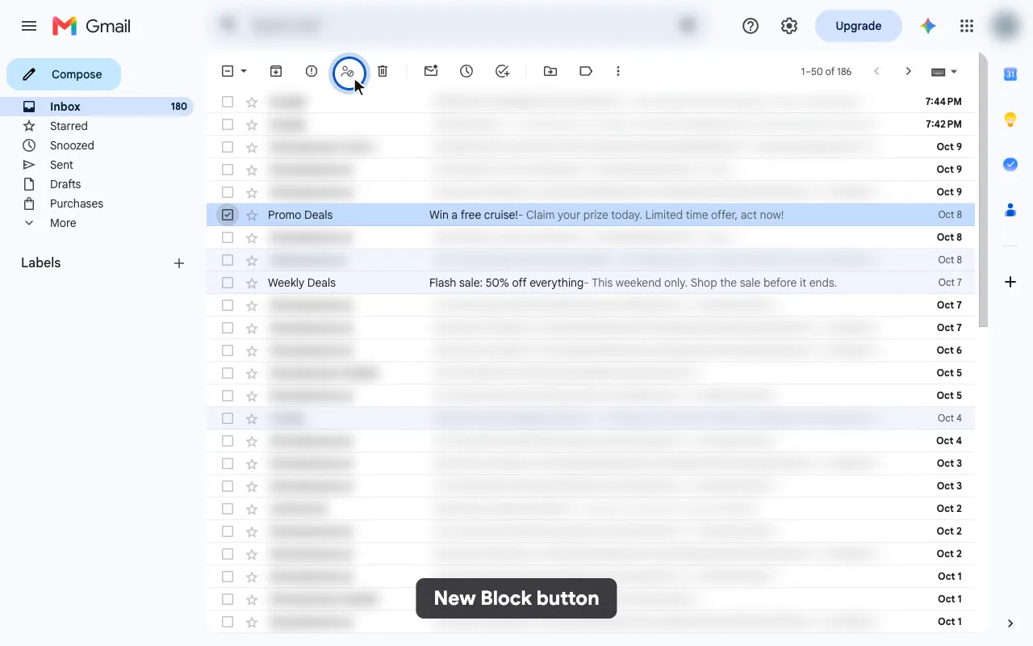Screen dimensions: 1033x646
Task: Open the three-dot More options menu
Action: tap(618, 71)
